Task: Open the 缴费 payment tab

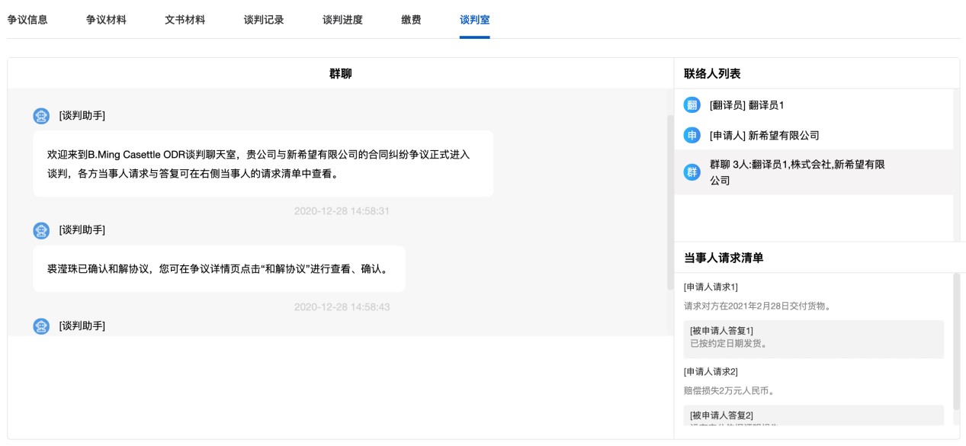Action: (x=411, y=21)
